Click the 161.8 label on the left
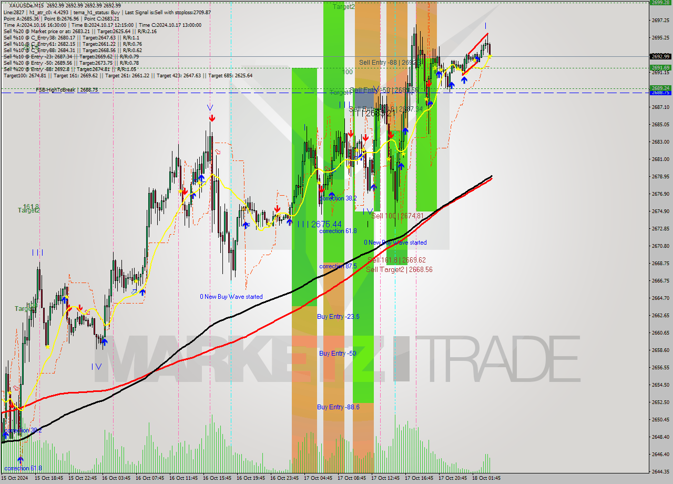Image resolution: width=673 pixels, height=484 pixels. coord(30,206)
